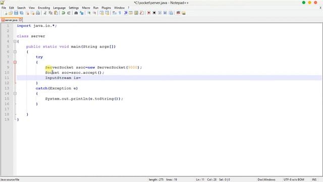
Task: Open the Search menu
Action: tap(21, 8)
